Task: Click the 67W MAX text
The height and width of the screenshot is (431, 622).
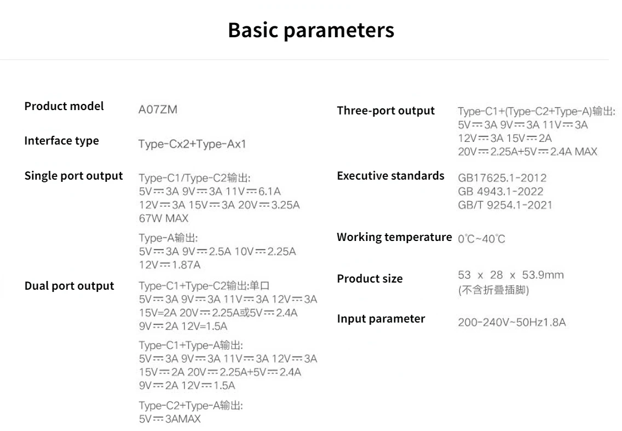Action: pos(163,219)
